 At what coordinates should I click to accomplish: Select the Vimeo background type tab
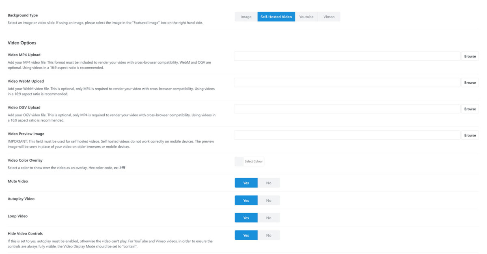(329, 17)
